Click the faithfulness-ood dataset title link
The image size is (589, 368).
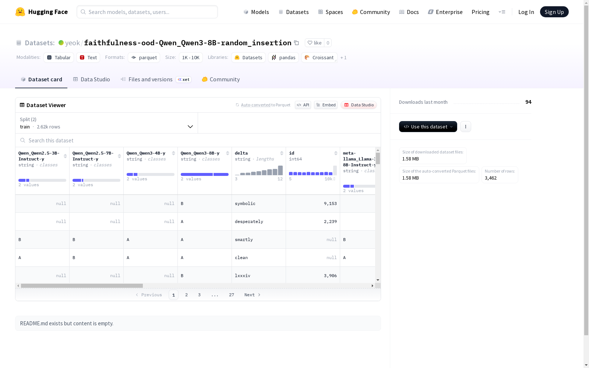pos(188,43)
